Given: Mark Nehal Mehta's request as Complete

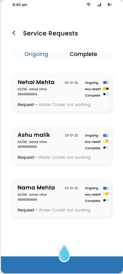Looking at the screenshot, I should pyautogui.click(x=106, y=94).
